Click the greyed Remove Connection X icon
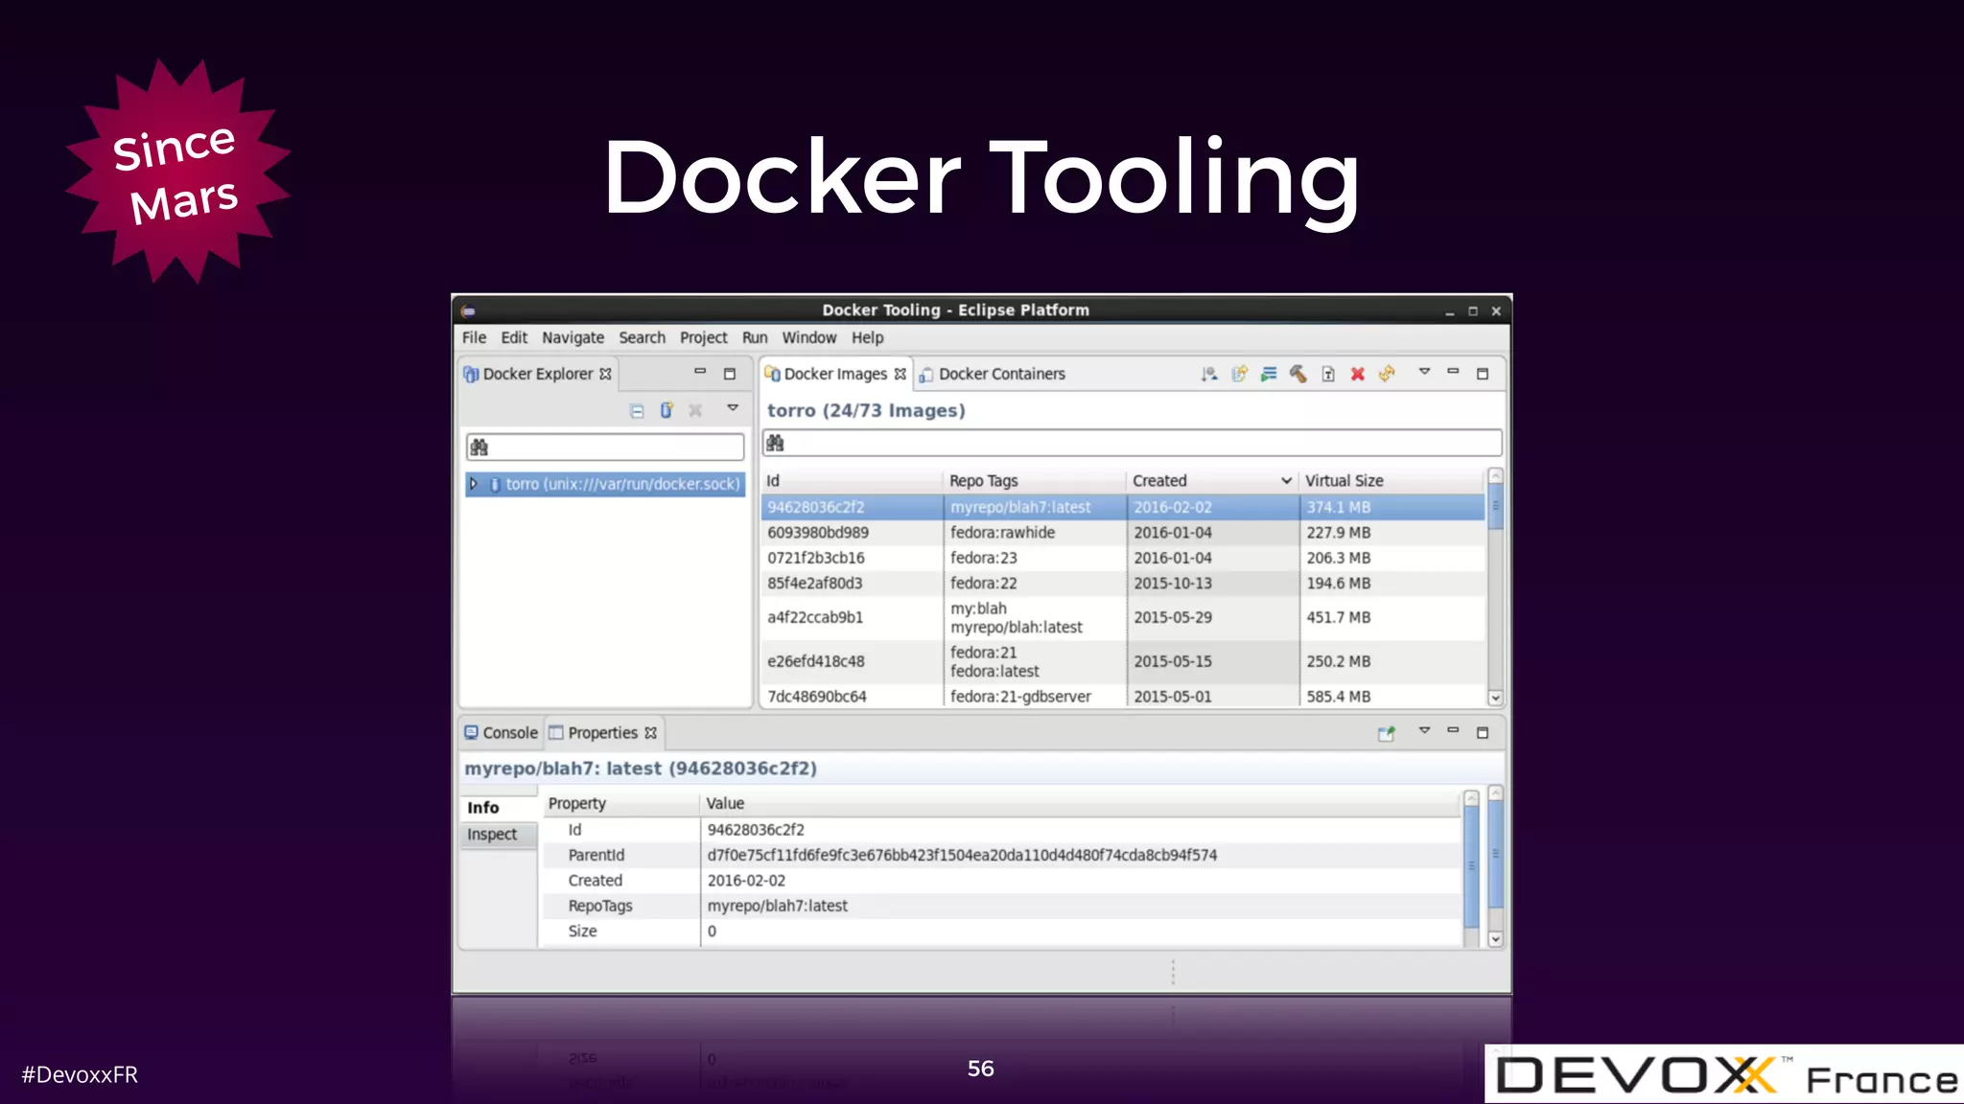This screenshot has height=1104, width=1964. point(695,410)
